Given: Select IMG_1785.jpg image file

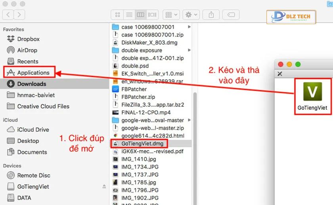Looking at the screenshot, I should [151, 182].
